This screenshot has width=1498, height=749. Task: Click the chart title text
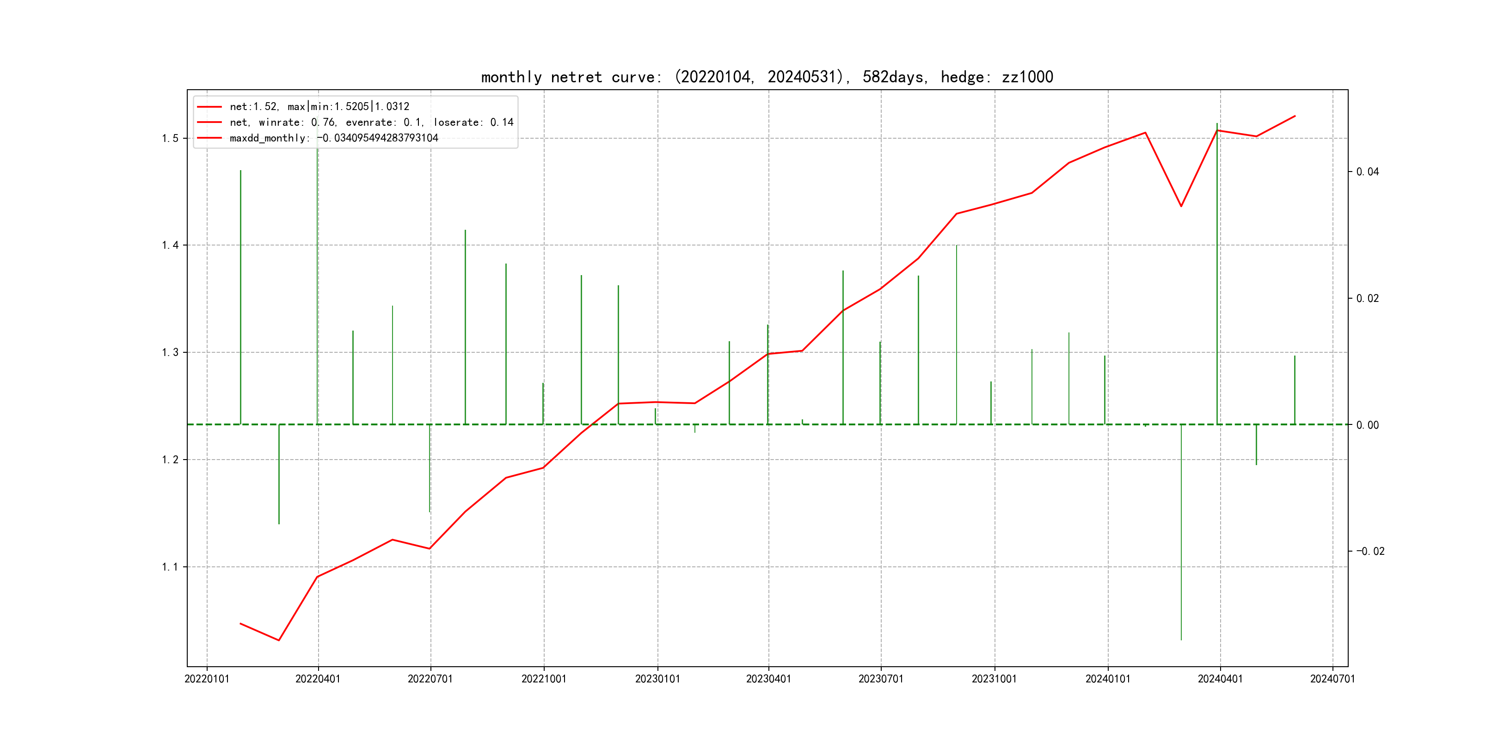click(x=767, y=77)
